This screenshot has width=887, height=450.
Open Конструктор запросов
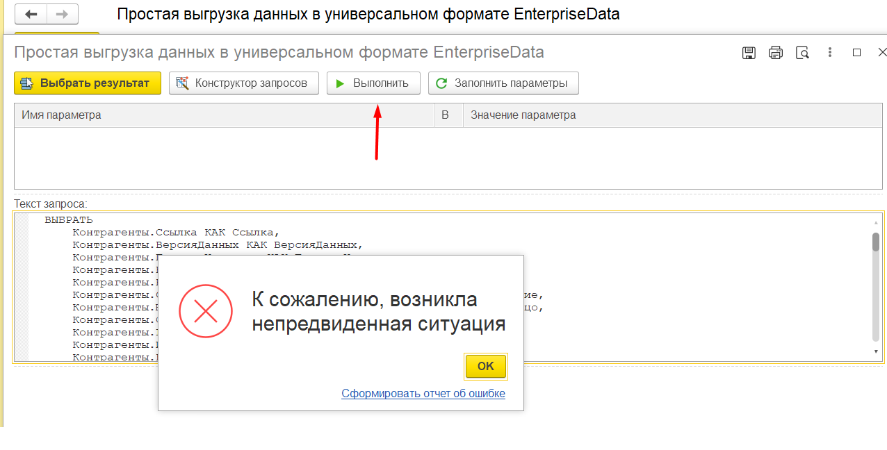tap(243, 83)
